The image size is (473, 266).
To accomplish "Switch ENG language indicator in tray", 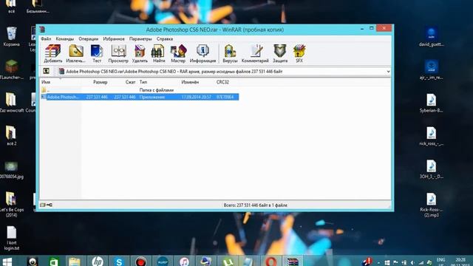I will point(440,261).
